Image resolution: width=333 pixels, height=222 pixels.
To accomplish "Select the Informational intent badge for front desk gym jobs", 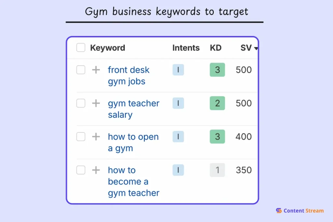I will [178, 70].
